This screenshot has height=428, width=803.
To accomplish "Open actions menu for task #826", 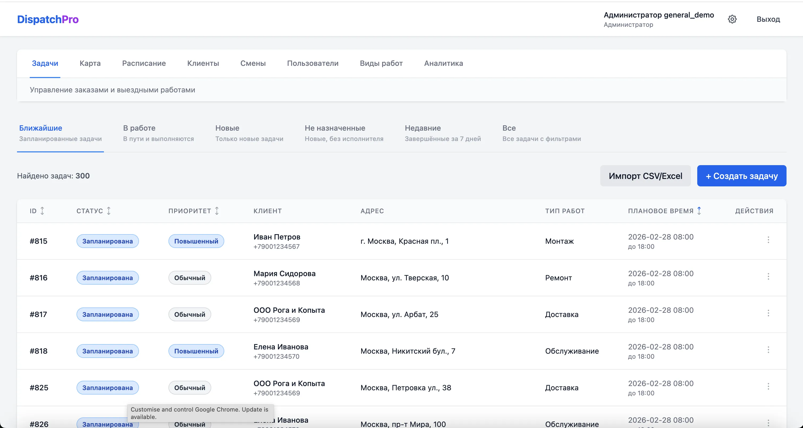I will click(769, 422).
